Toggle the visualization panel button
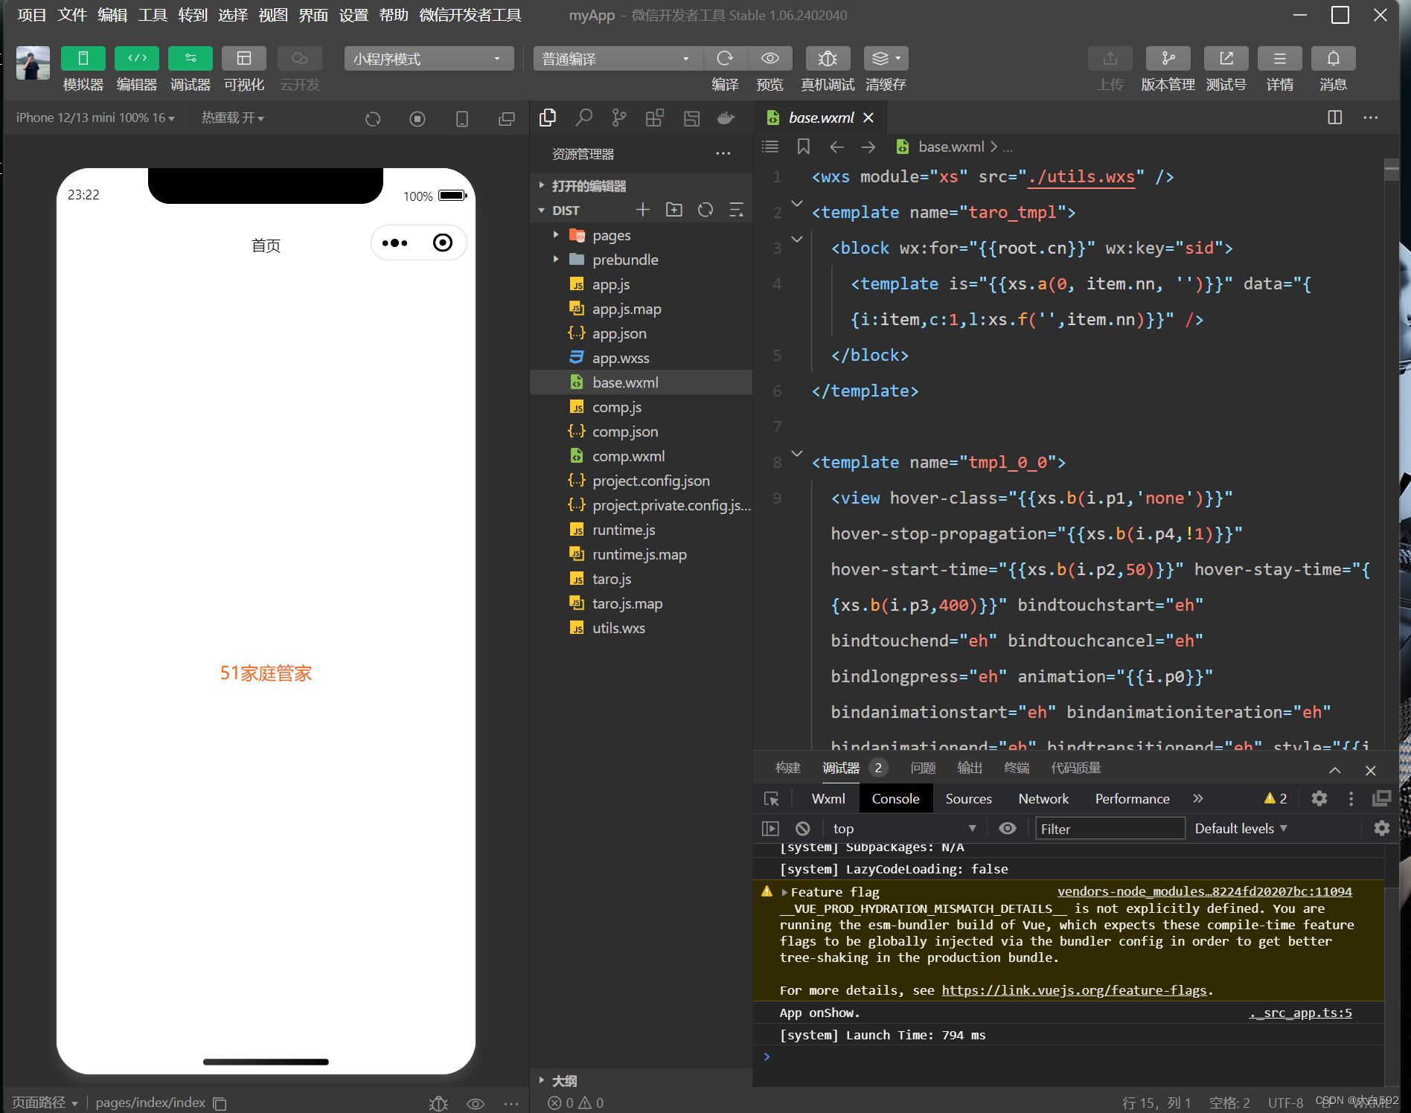The image size is (1411, 1113). (244, 58)
